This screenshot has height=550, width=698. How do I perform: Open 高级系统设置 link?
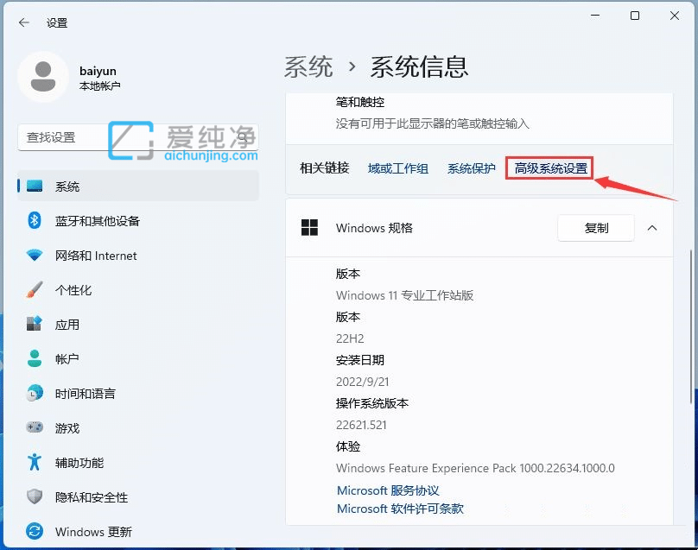pyautogui.click(x=550, y=168)
